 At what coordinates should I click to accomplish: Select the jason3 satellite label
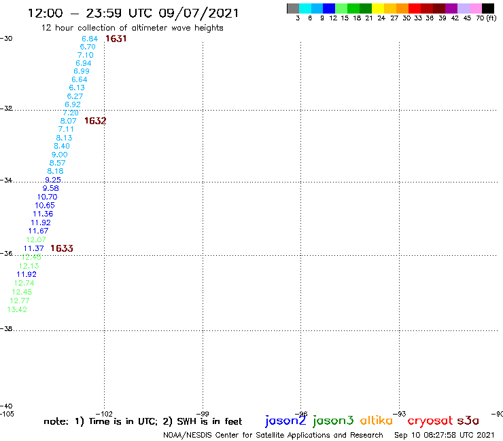333,421
